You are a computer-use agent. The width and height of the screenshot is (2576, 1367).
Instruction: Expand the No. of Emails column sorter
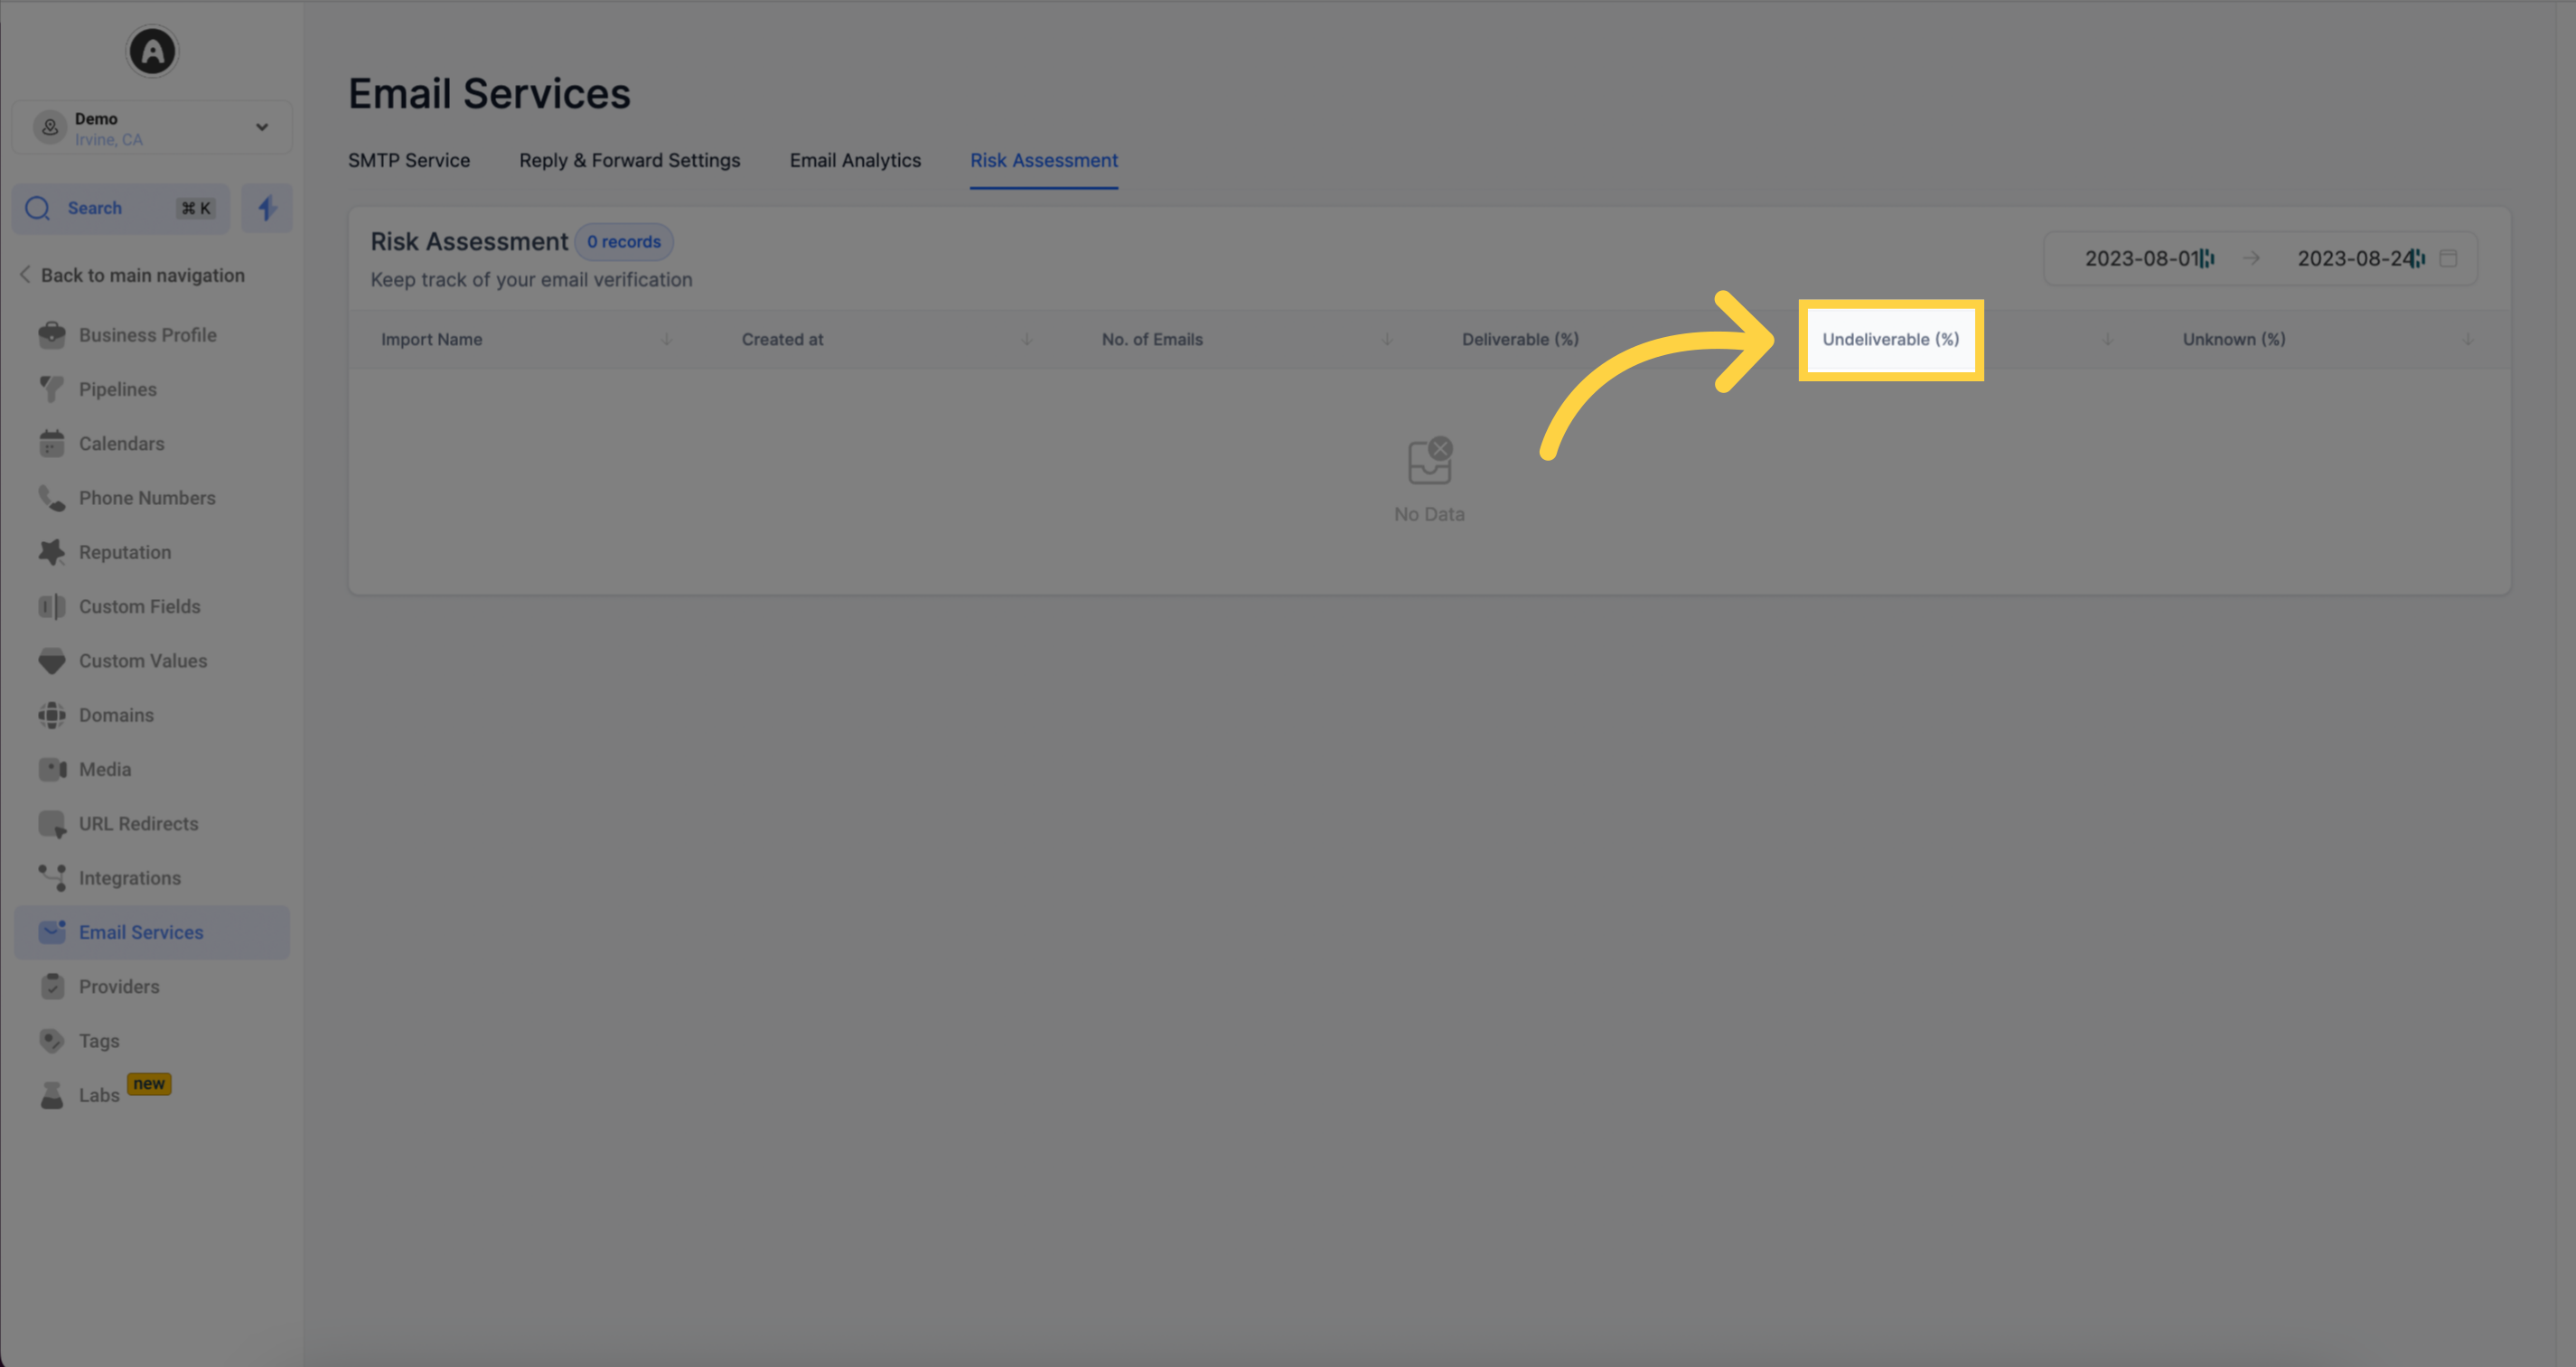pos(1387,338)
